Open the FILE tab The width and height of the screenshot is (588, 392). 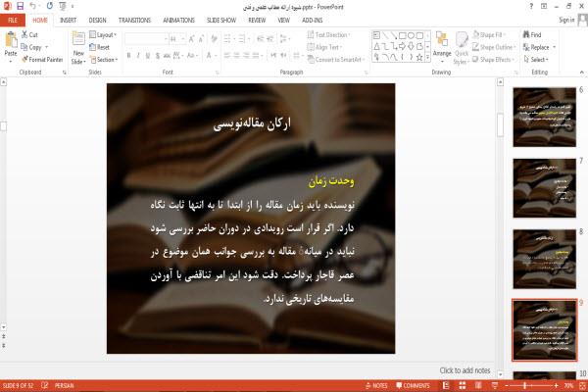click(x=13, y=21)
